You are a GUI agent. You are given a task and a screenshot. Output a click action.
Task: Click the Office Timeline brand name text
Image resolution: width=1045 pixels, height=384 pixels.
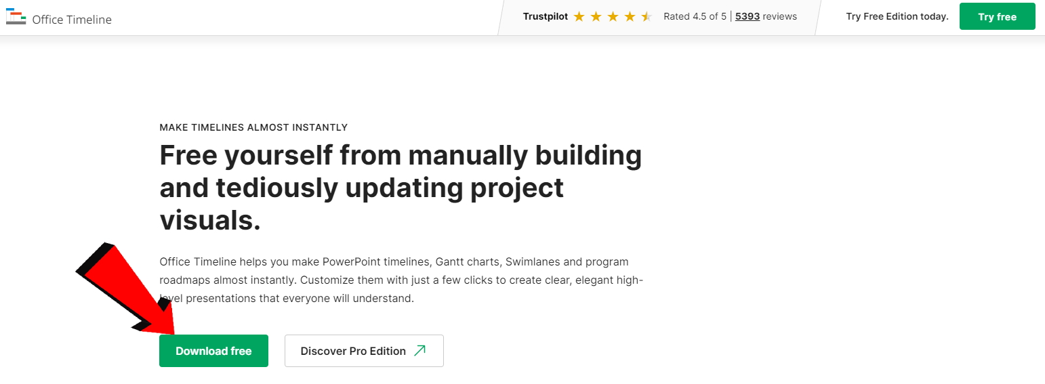[72, 20]
